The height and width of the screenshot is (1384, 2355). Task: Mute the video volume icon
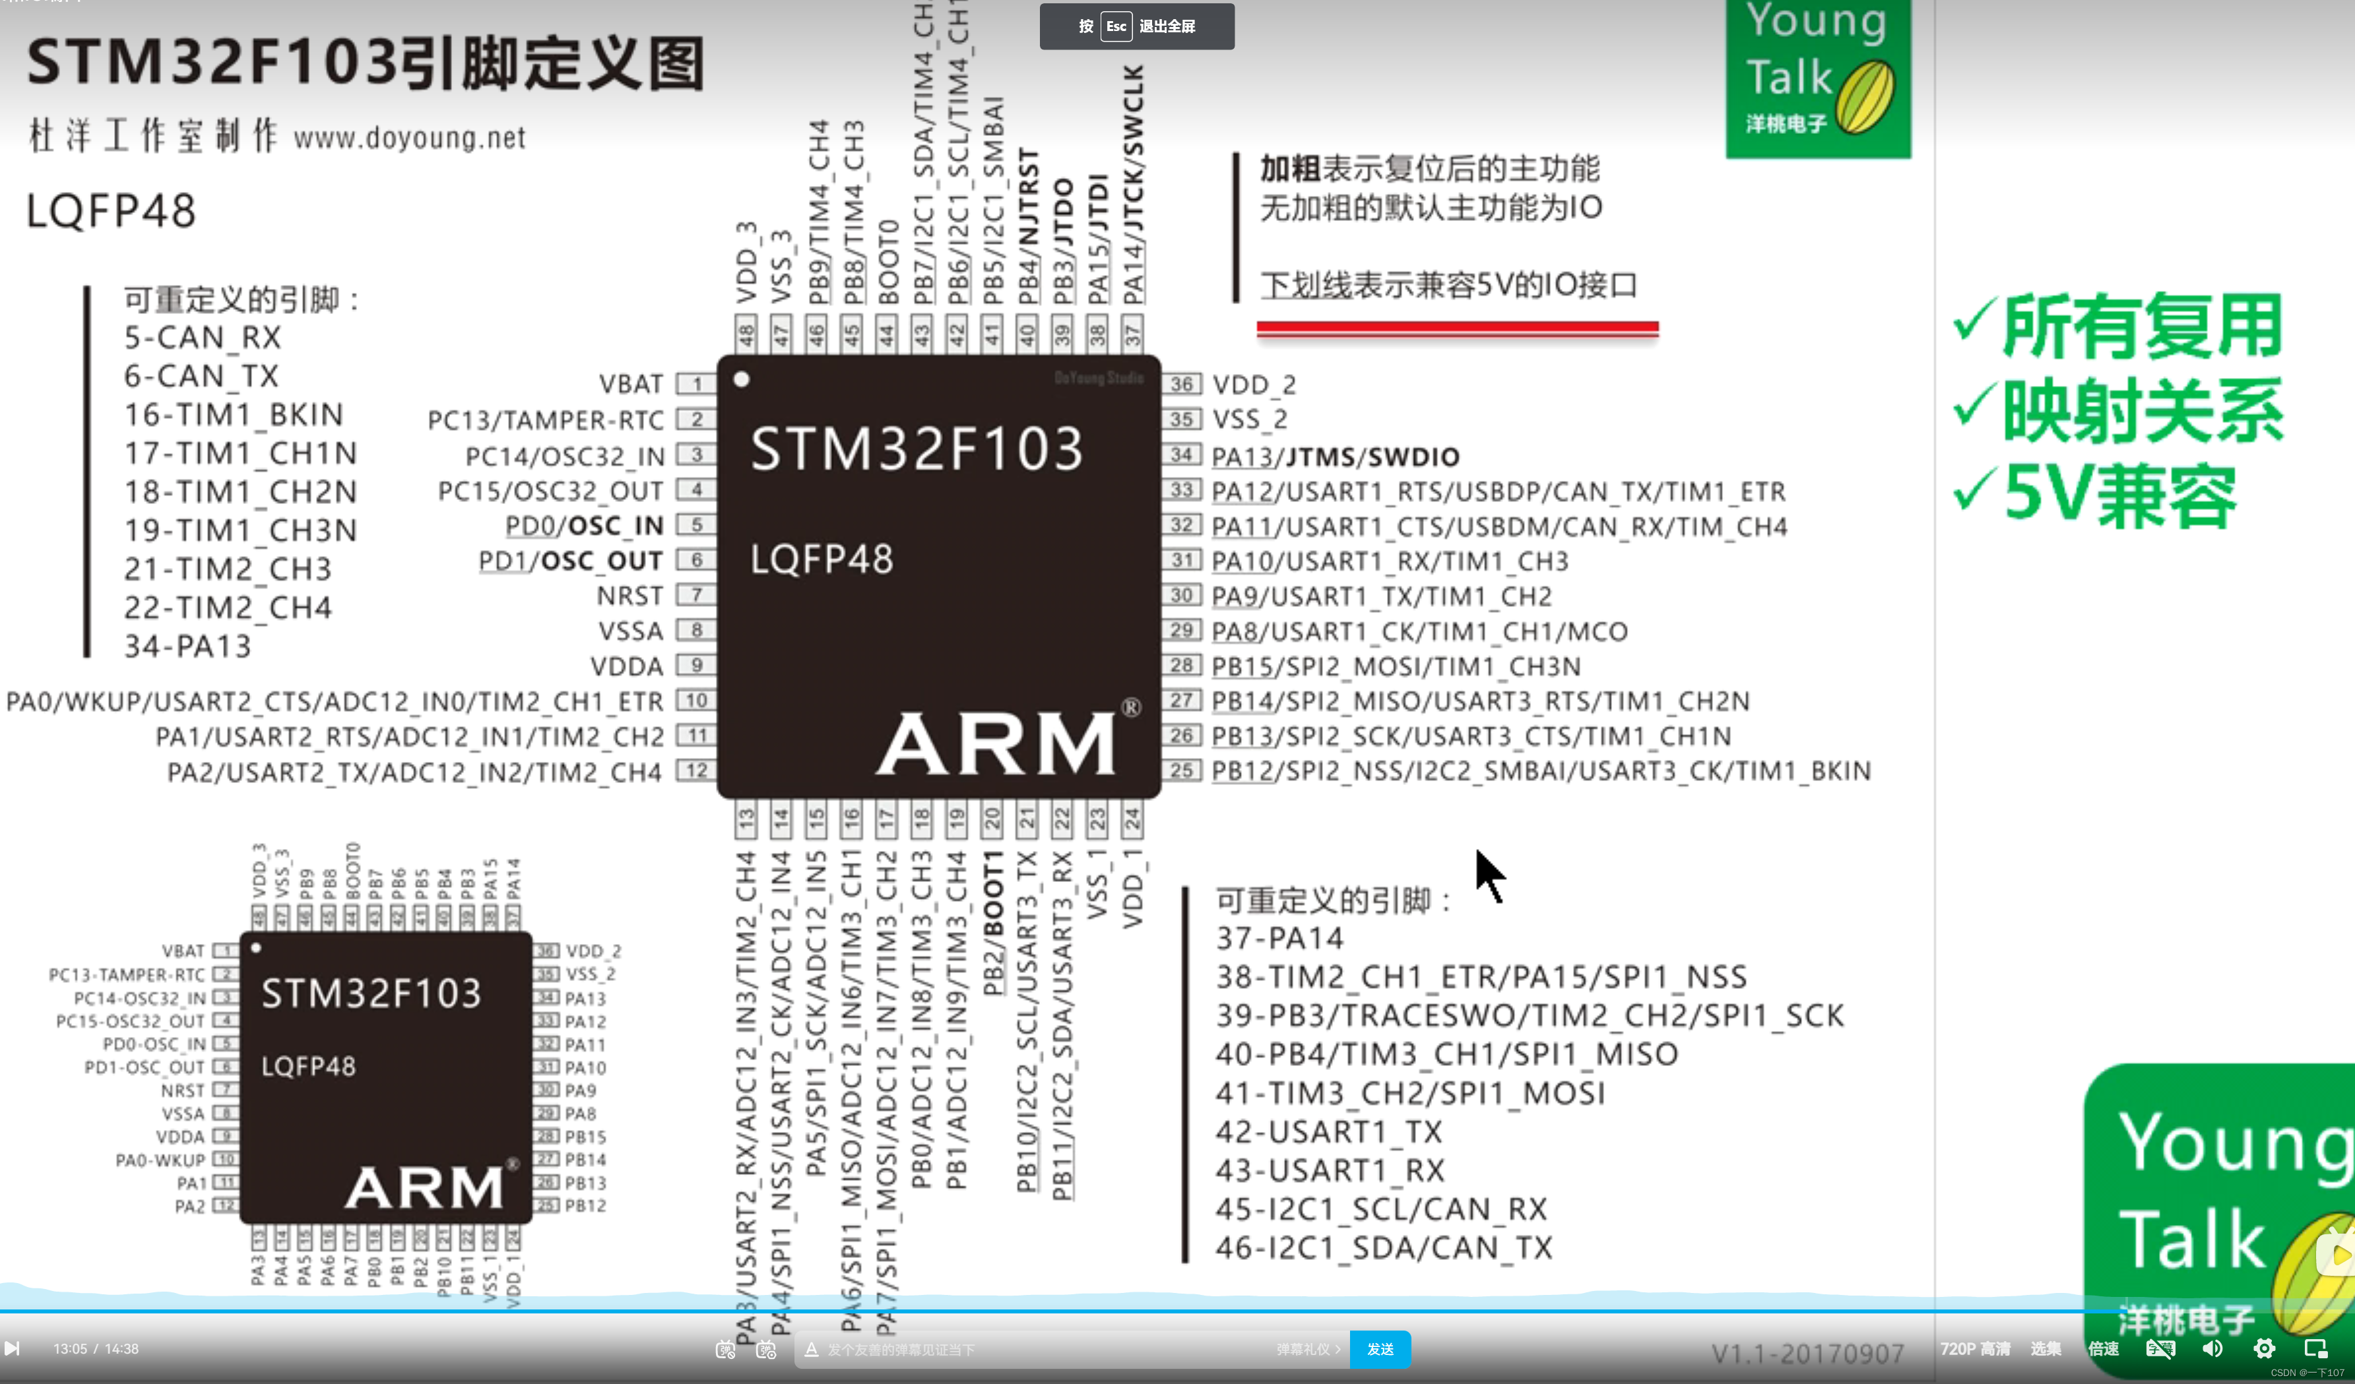[2212, 1348]
